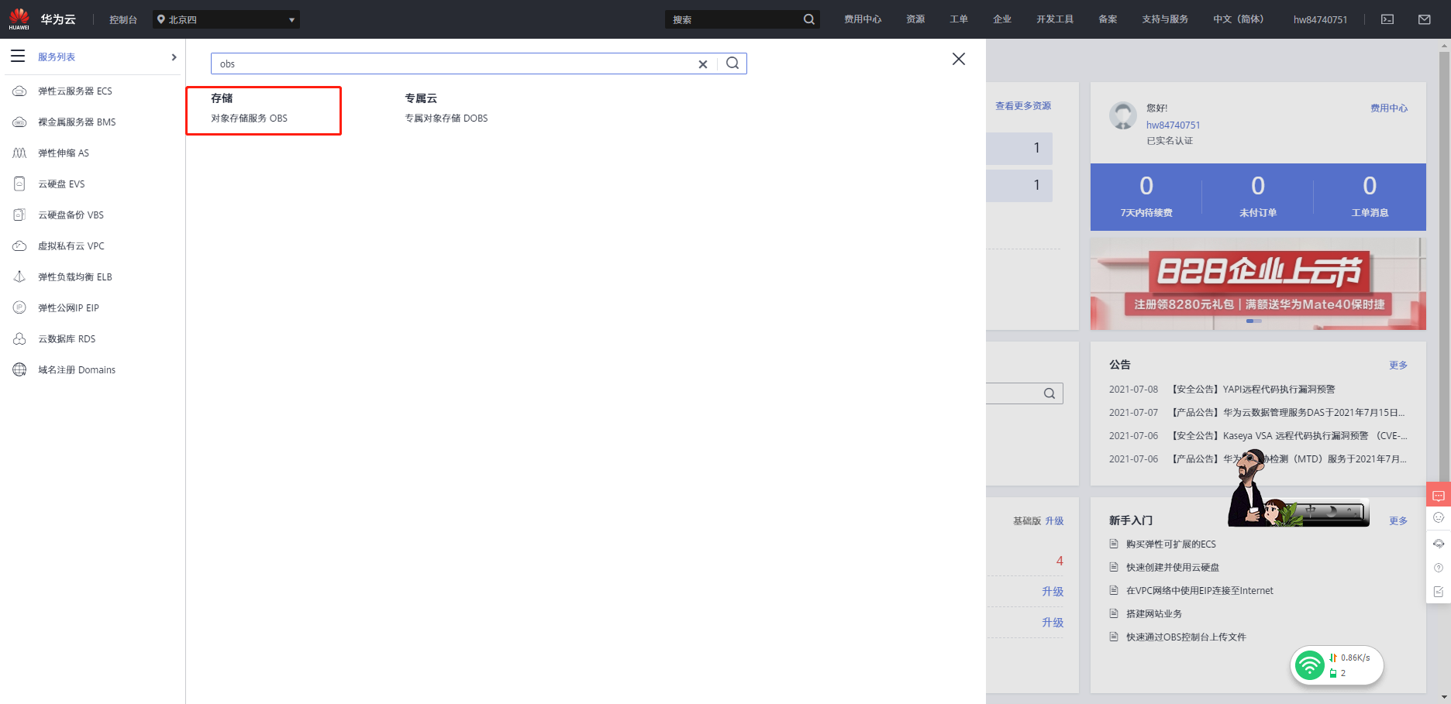This screenshot has width=1451, height=704.
Task: Click the magnifier in the background search box
Action: [x=1049, y=393]
